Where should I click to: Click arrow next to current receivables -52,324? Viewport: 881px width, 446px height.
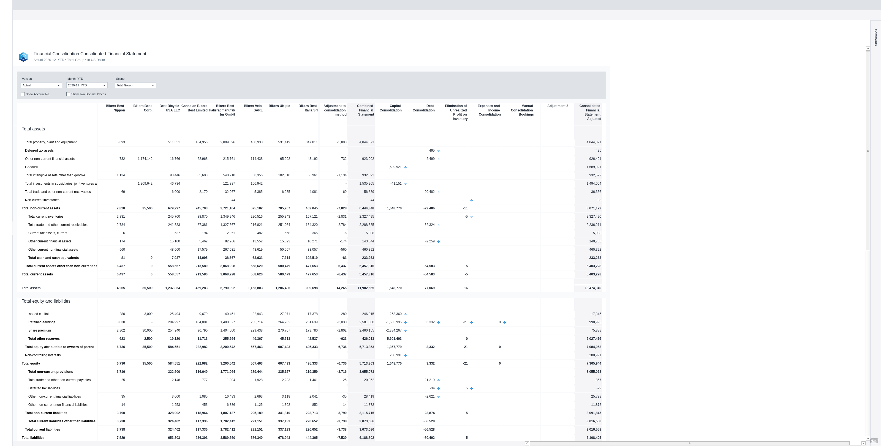[439, 225]
